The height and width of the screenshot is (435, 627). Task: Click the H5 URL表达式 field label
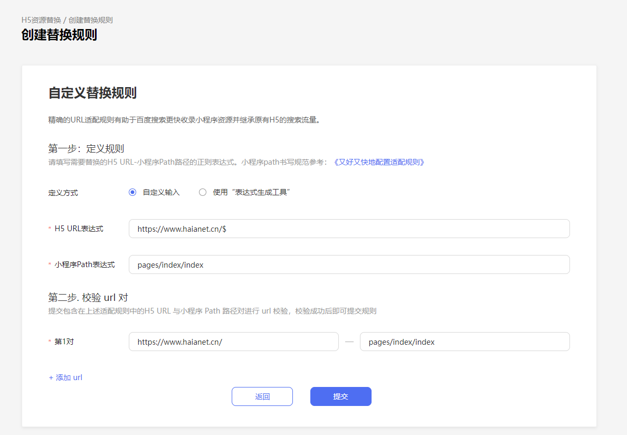pos(79,229)
